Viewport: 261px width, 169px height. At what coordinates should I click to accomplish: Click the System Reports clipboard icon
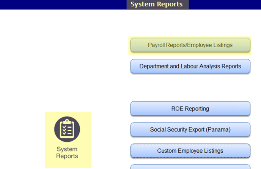tap(67, 129)
